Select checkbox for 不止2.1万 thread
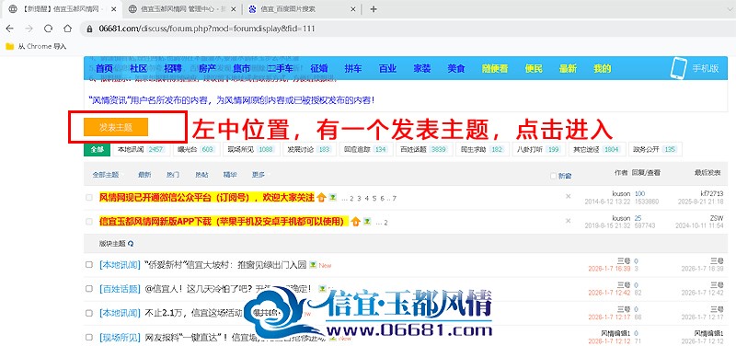Viewport: 736px width, 346px height. pos(88,313)
